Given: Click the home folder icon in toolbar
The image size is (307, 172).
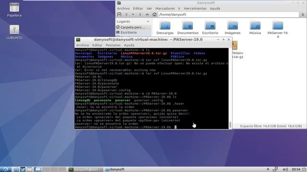Looking at the screenshot, I should 154,14.
